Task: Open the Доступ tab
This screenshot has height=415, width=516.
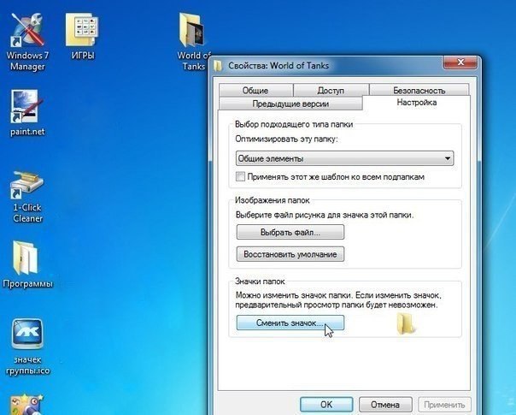Action: click(x=330, y=90)
